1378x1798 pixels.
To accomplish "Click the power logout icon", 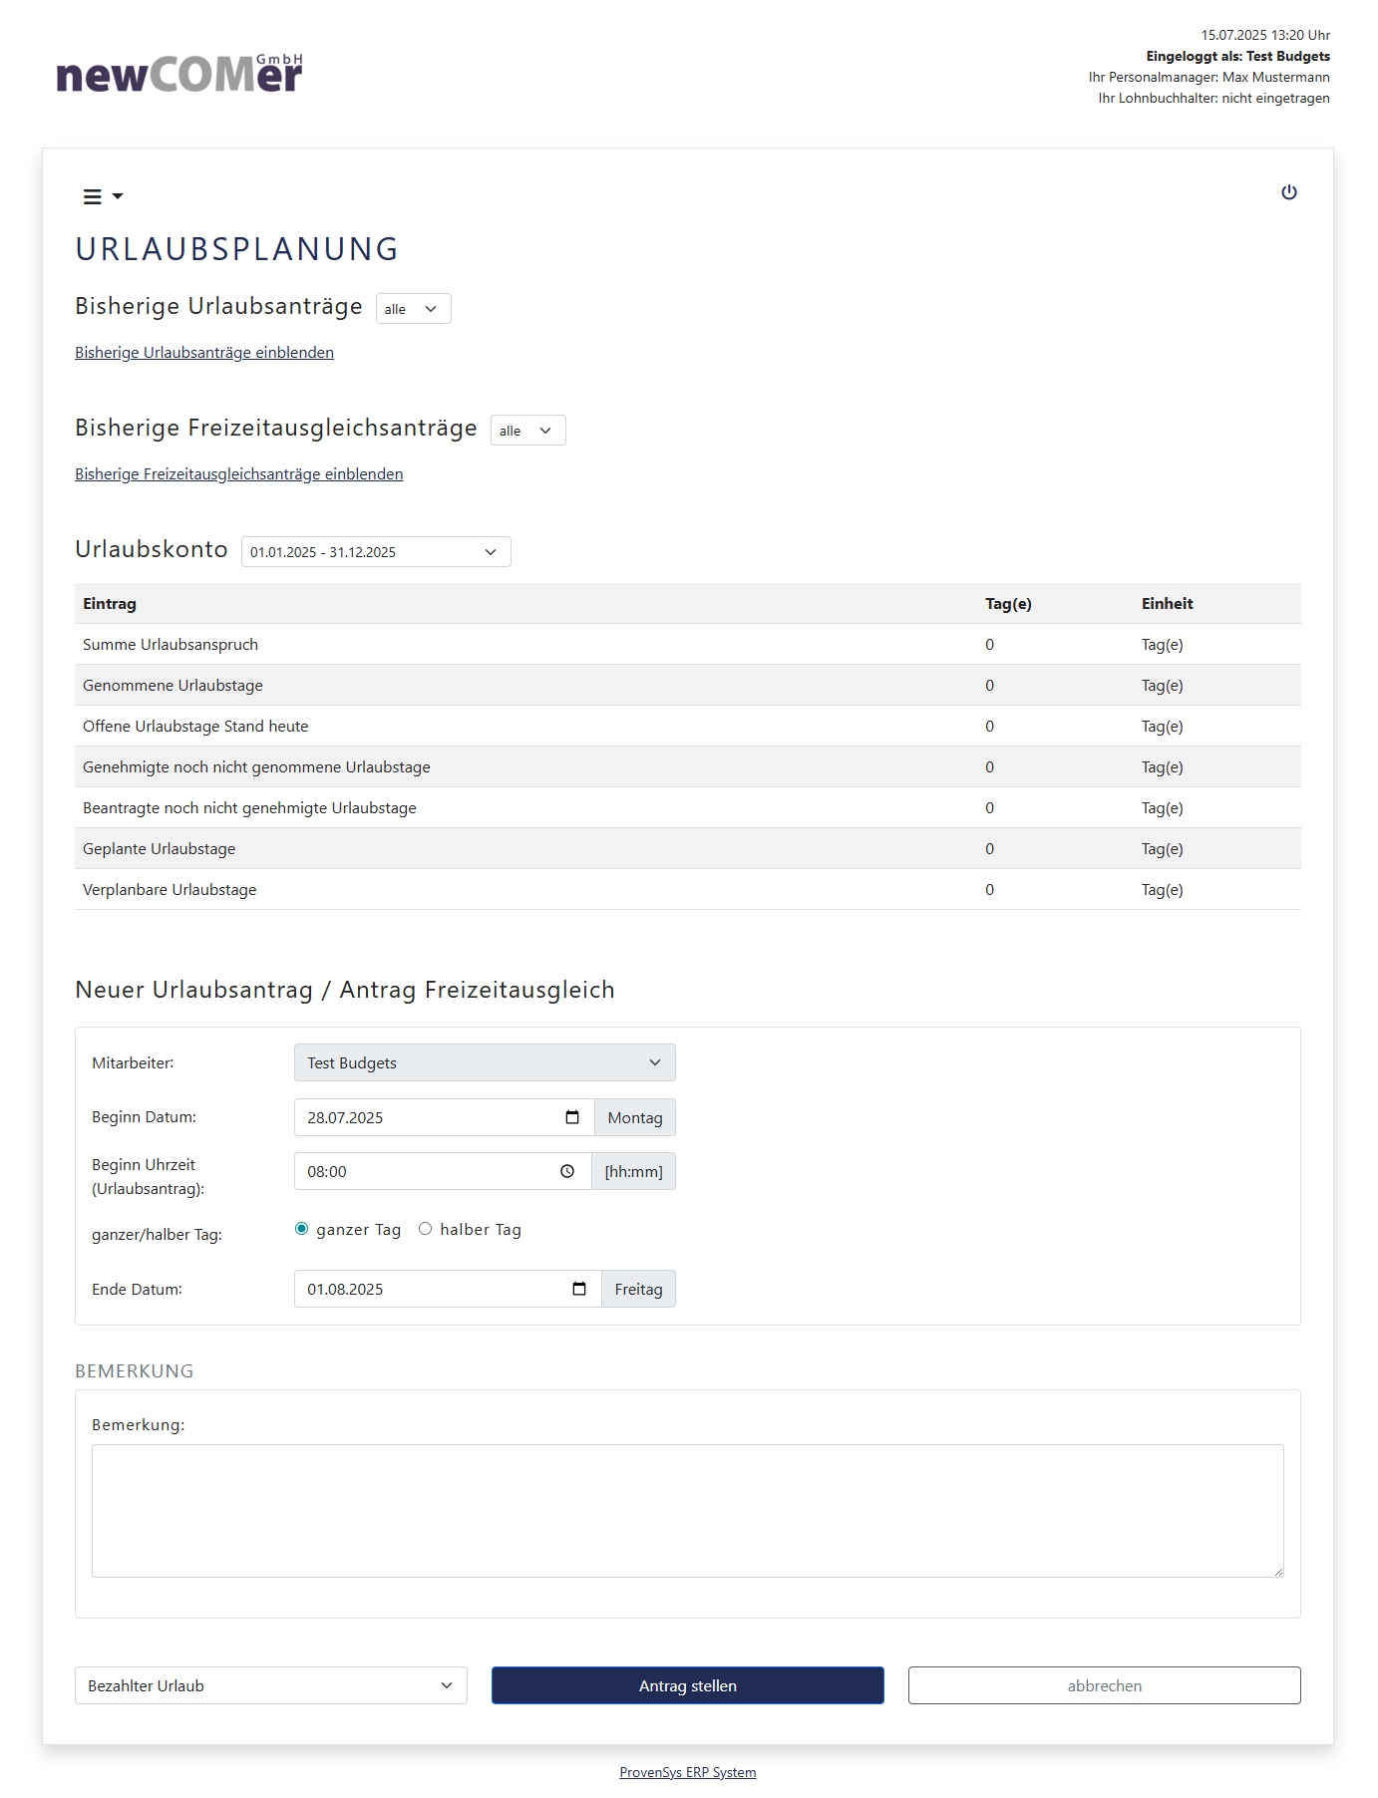I will pos(1289,192).
